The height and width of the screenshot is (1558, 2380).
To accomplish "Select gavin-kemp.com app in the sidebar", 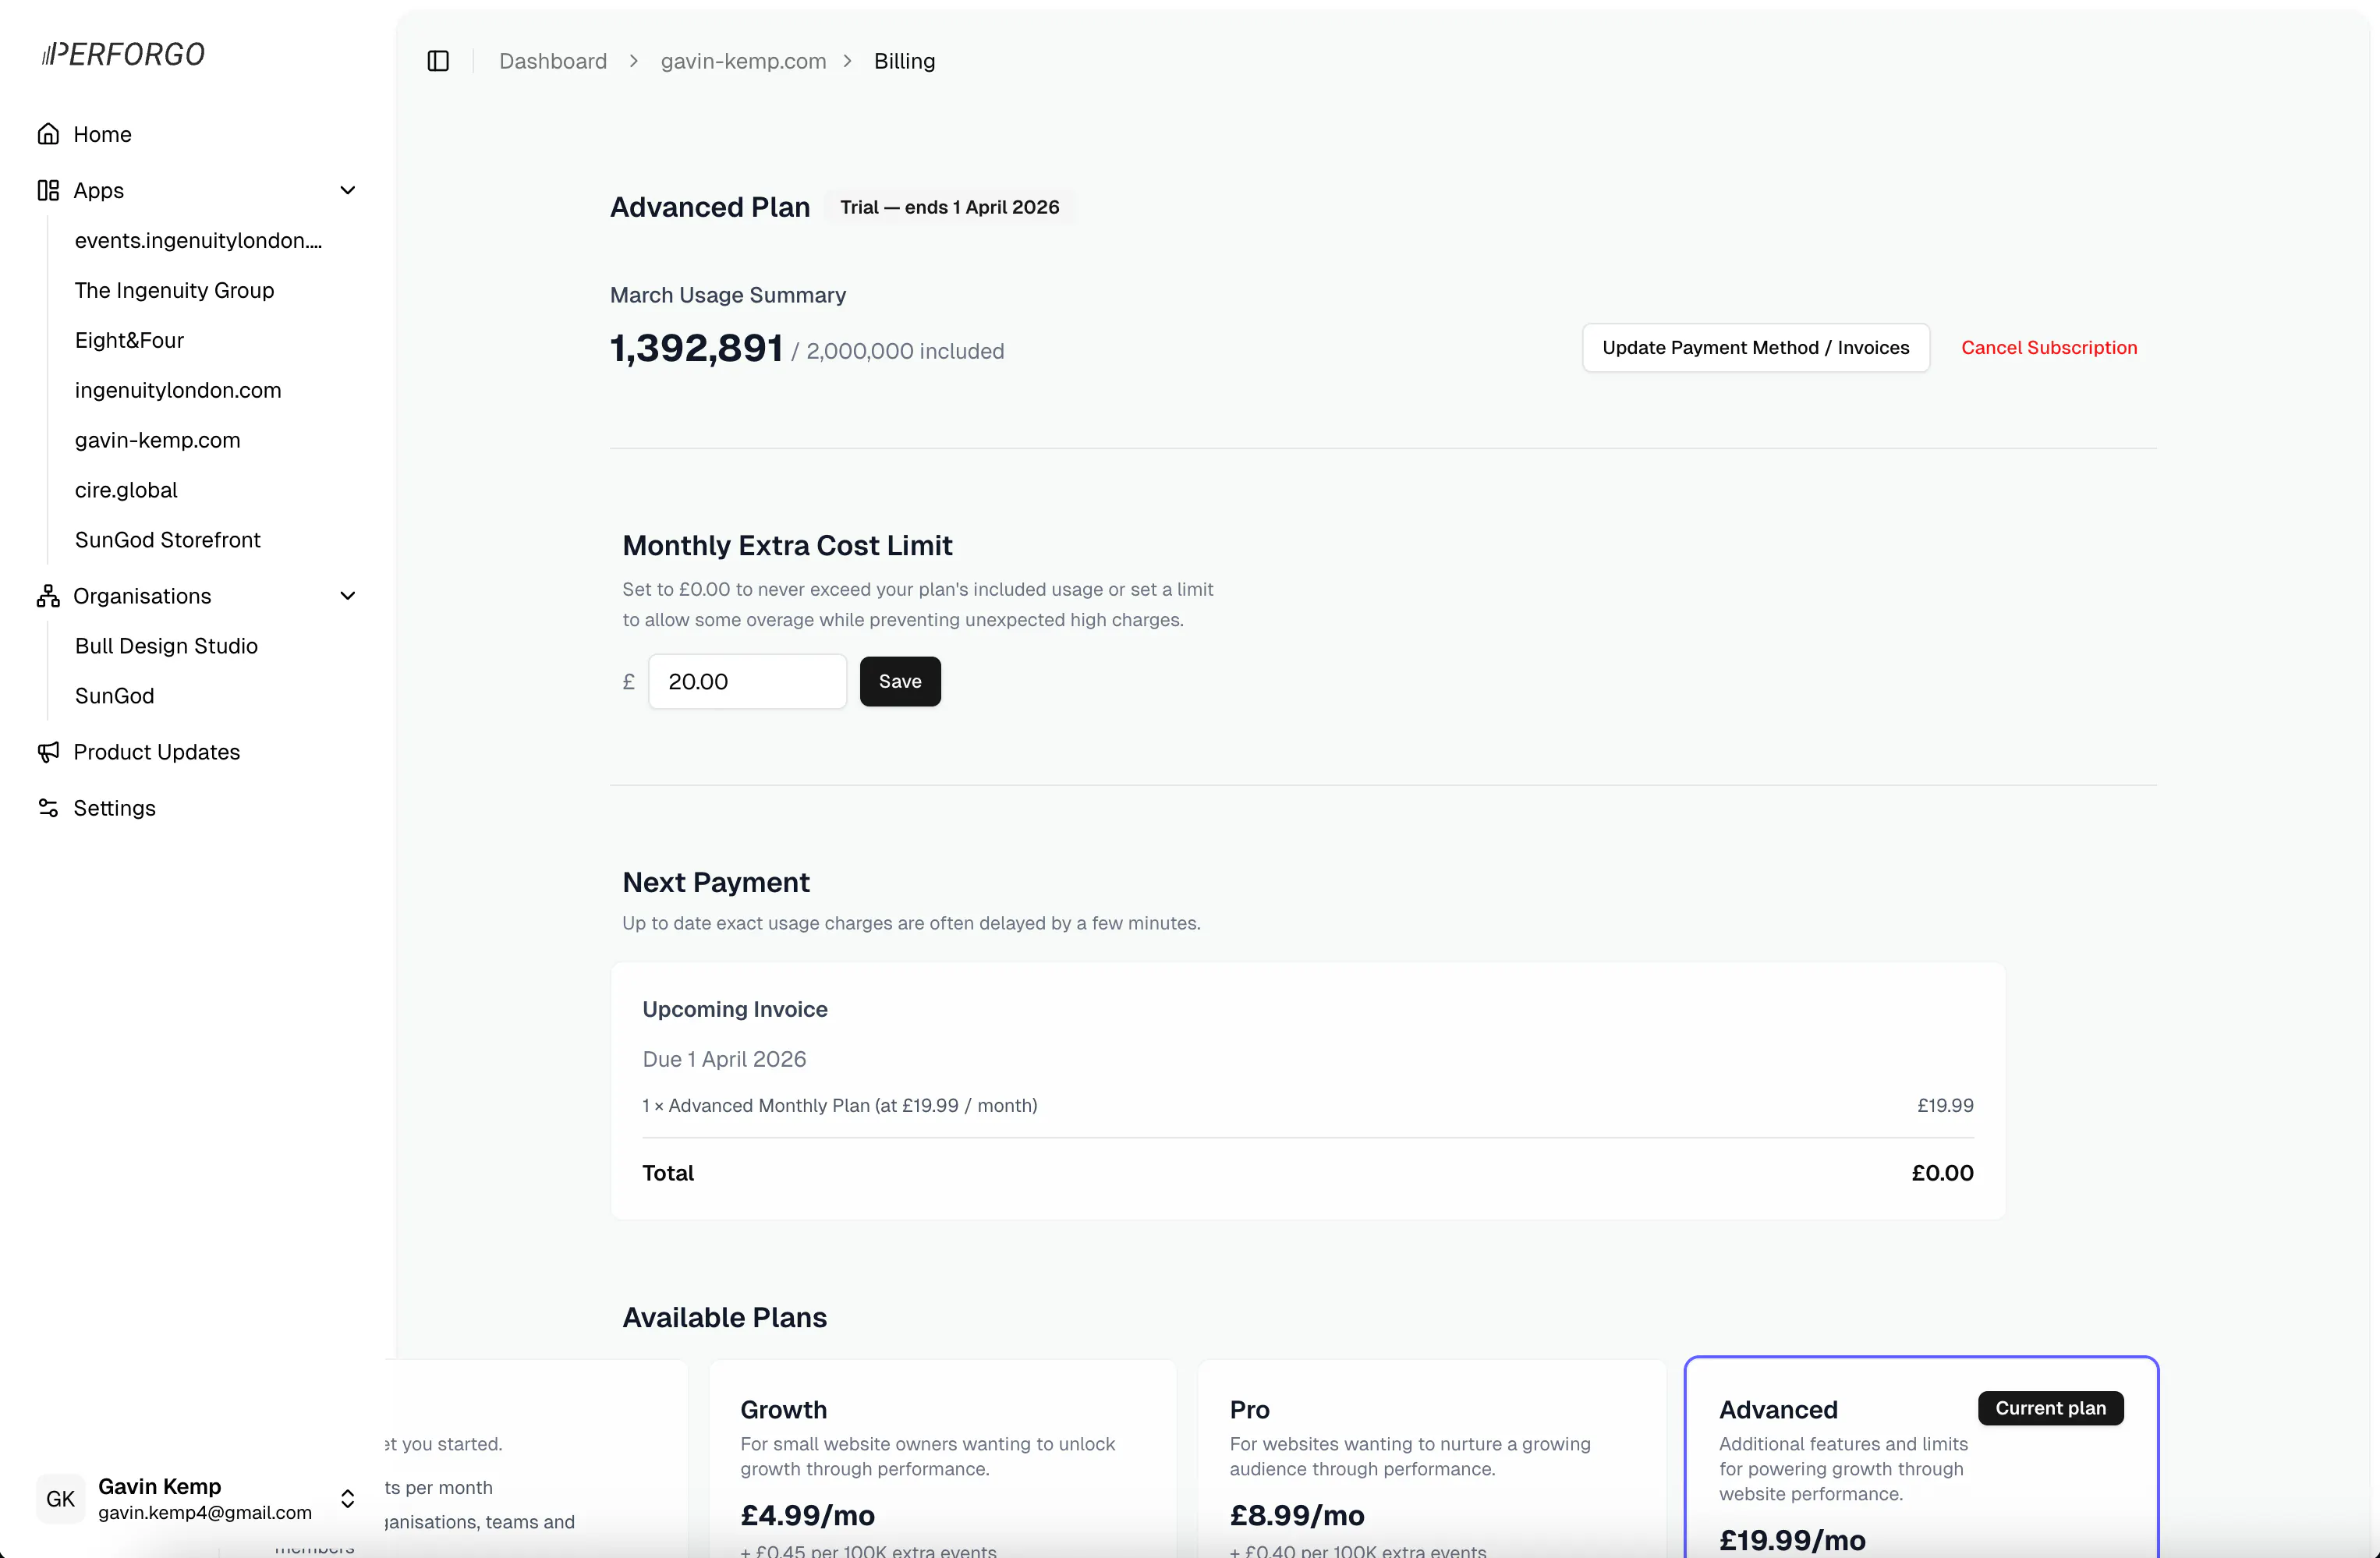I will click(157, 440).
